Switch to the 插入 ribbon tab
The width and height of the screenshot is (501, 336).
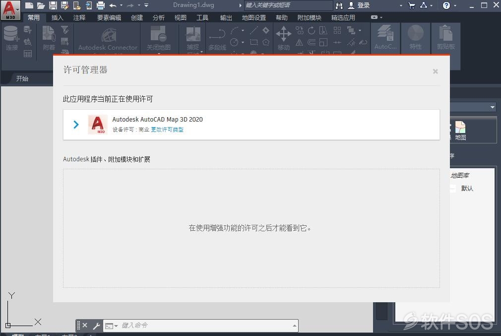tap(57, 17)
